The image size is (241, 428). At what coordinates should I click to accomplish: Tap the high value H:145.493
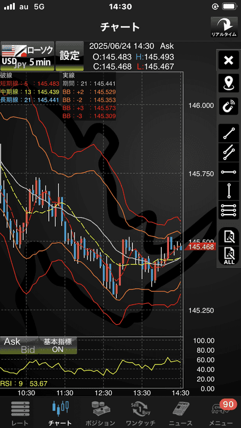click(155, 56)
